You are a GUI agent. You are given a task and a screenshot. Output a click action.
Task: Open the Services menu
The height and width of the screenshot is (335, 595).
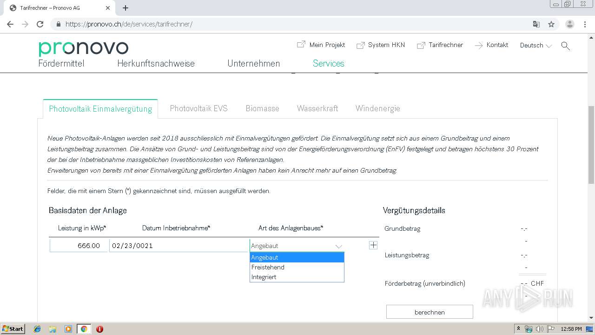point(328,64)
